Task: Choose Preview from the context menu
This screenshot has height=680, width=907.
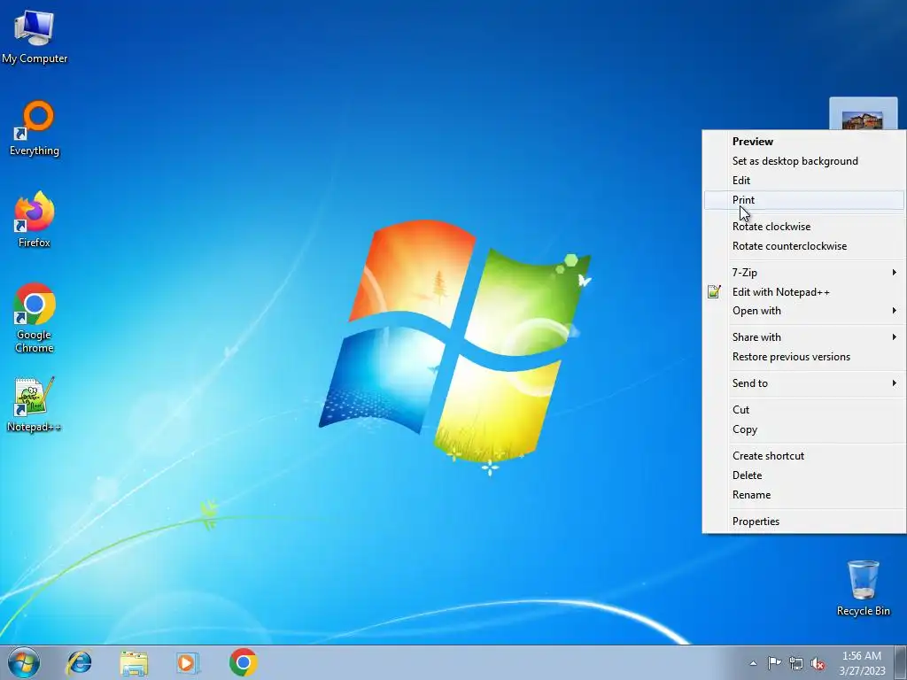Action: (x=804, y=141)
